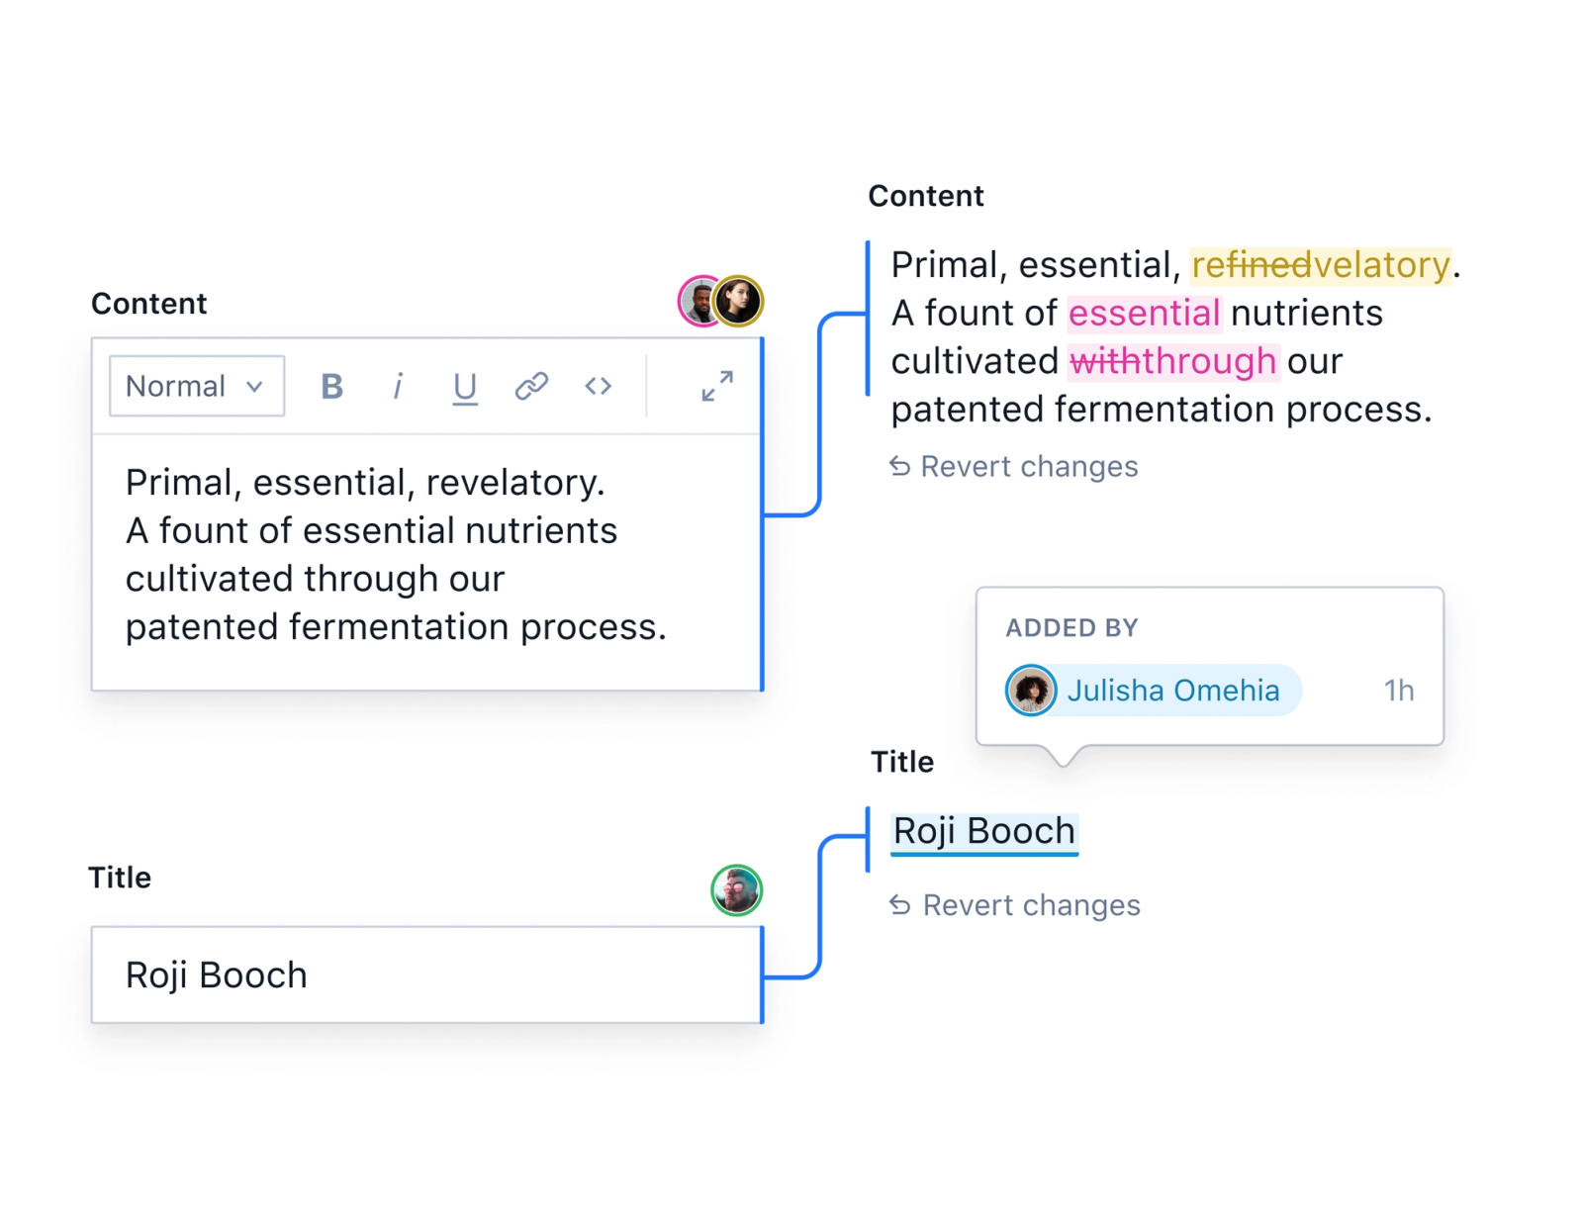The image size is (1583, 1205).
Task: Click the Julisha Omehia author chip
Action: pos(1153,690)
